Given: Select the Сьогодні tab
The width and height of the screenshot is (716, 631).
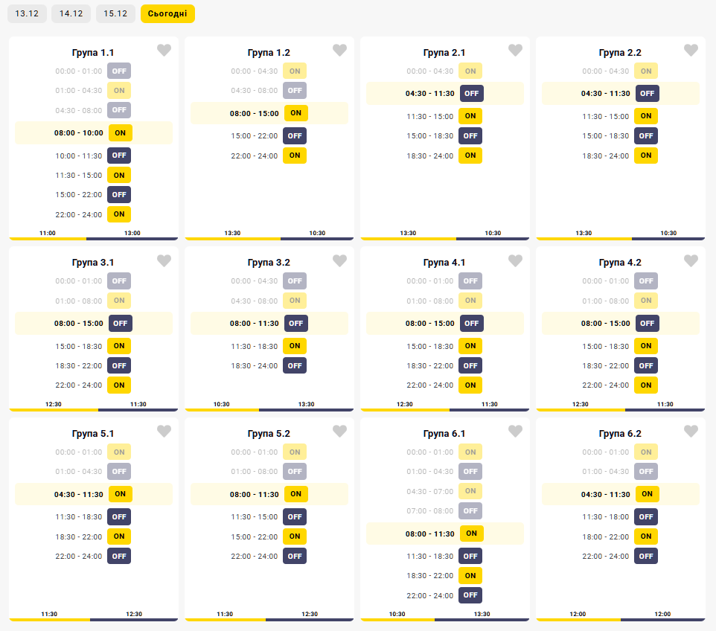Looking at the screenshot, I should point(167,14).
